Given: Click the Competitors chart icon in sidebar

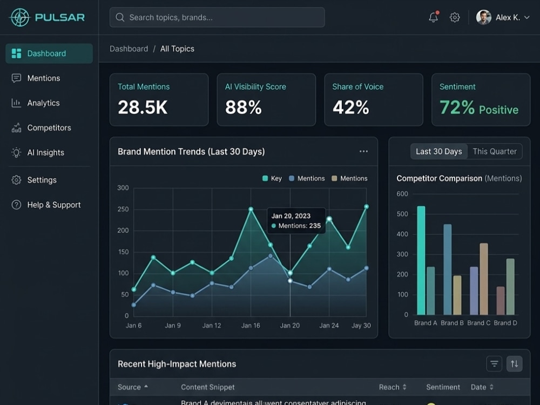Looking at the screenshot, I should [16, 128].
